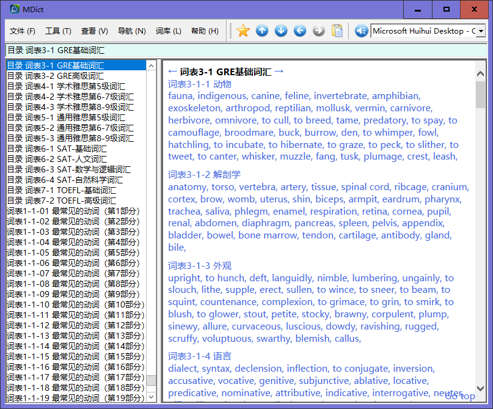This screenshot has width=493, height=409.
Task: Click the MDict app icon in title bar
Action: click(x=14, y=9)
